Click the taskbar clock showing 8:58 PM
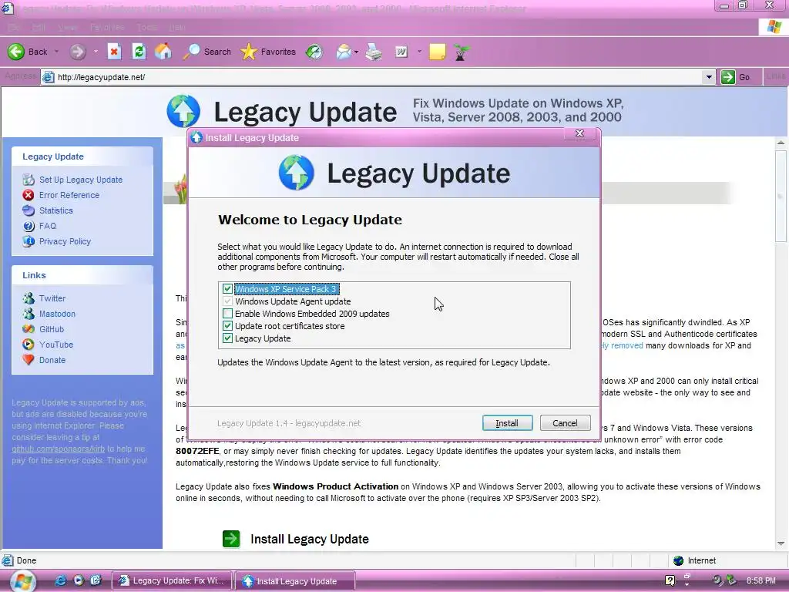This screenshot has width=789, height=592. [760, 580]
